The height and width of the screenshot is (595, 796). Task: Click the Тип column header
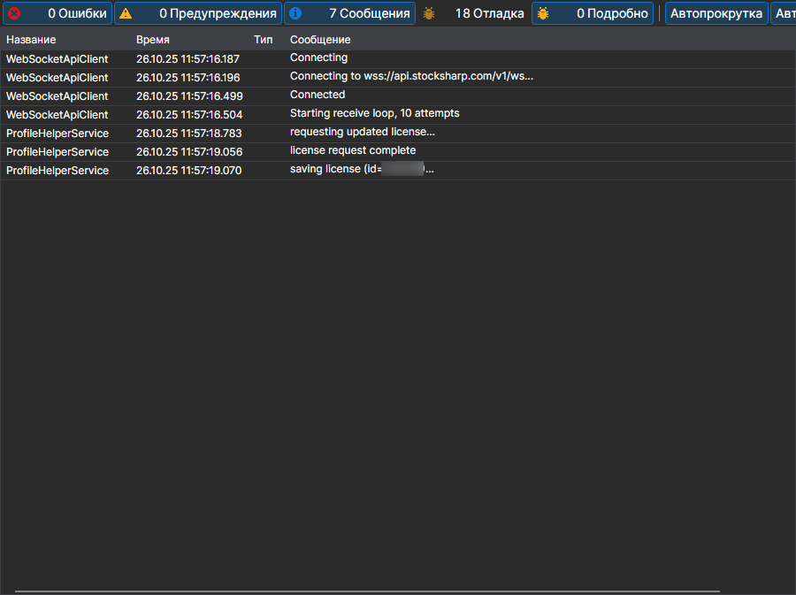tap(263, 40)
